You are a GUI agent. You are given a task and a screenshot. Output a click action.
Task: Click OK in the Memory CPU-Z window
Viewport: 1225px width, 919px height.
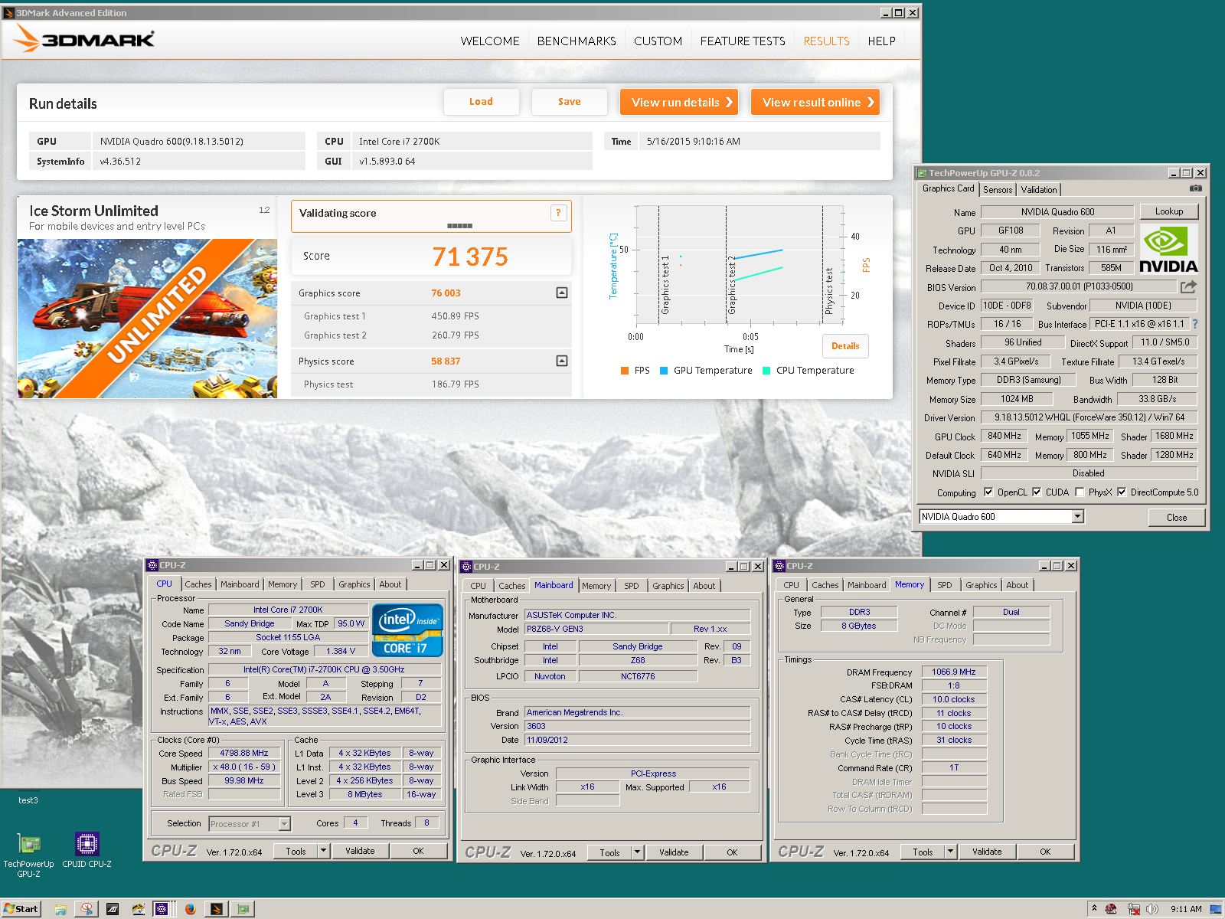[x=1045, y=852]
